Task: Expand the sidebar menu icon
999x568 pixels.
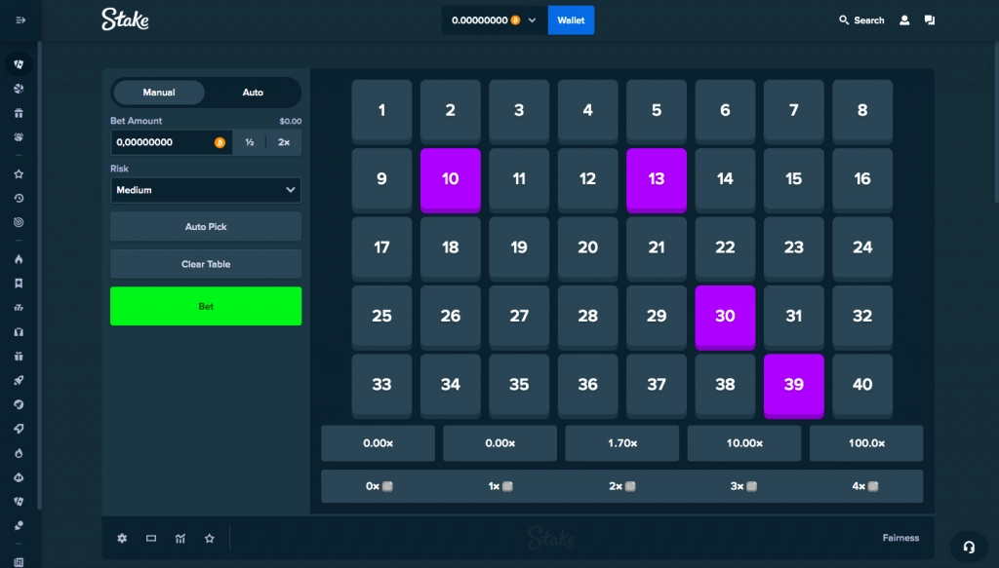Action: point(20,19)
